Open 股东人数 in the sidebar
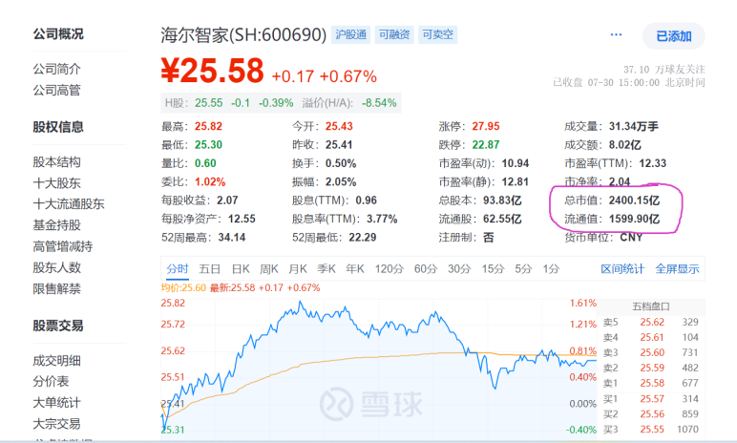This screenshot has height=443, width=737. click(x=57, y=267)
